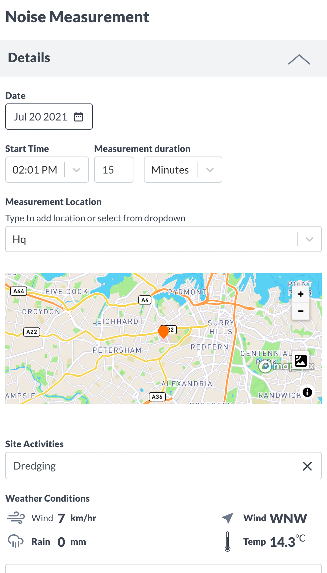Show map attribution info icon
The width and height of the screenshot is (327, 573).
tap(307, 392)
